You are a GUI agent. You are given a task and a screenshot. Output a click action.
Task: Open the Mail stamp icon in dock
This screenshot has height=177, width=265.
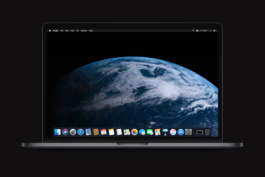pos(88,132)
